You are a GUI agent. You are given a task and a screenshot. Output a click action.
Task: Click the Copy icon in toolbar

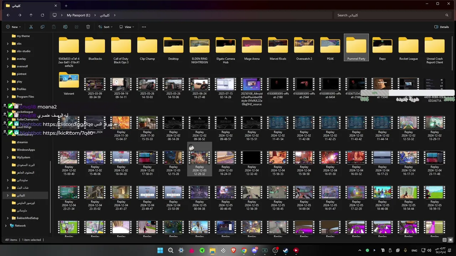(x=42, y=27)
